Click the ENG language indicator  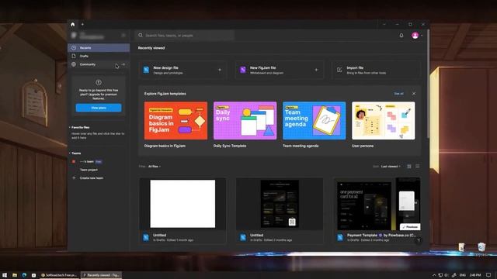click(463, 275)
